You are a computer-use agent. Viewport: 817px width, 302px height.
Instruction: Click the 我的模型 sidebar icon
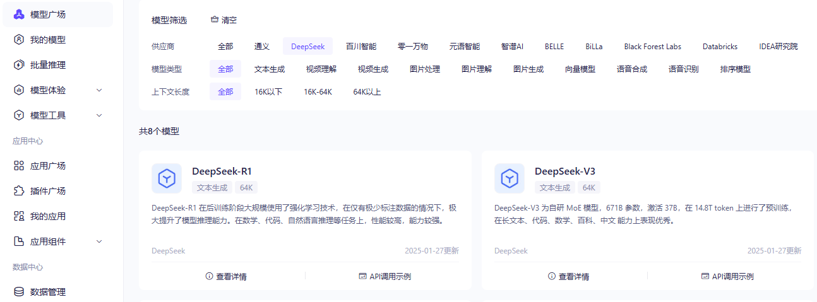pyautogui.click(x=19, y=40)
